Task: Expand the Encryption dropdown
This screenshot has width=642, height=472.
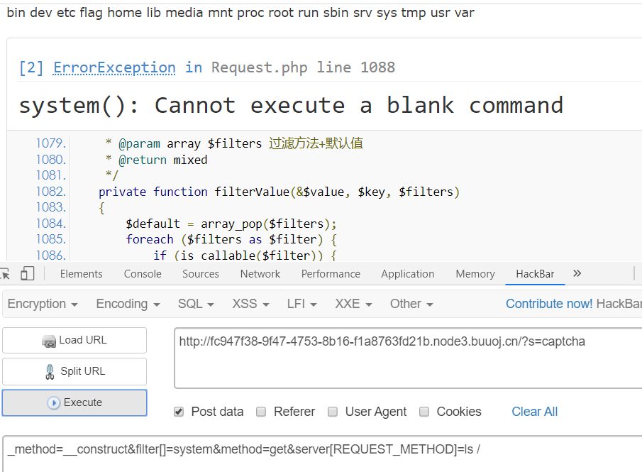Action: [43, 304]
